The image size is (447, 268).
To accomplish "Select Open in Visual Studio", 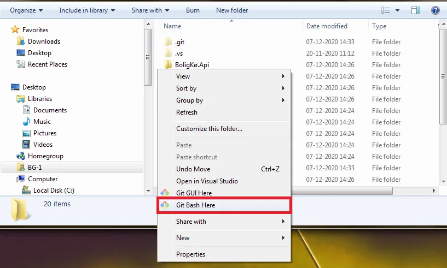I will (224, 181).
